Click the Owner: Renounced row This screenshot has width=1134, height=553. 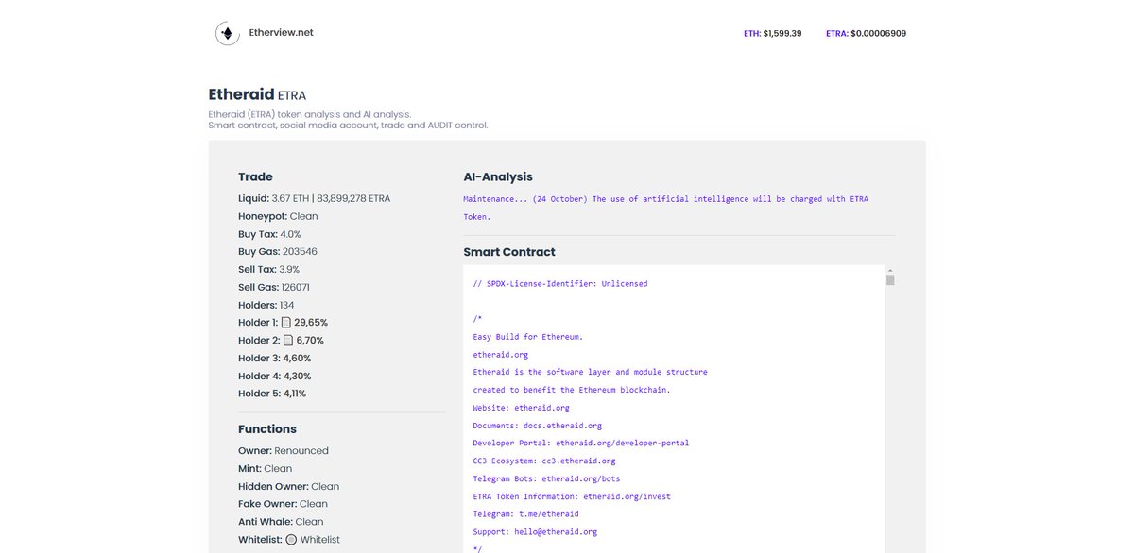[283, 451]
